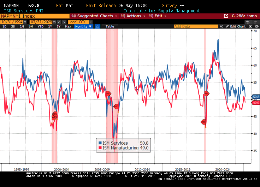Image resolution: width=260 pixels, height=187 pixels.
Task: Select ISM Services legend label
Action: click(x=115, y=143)
